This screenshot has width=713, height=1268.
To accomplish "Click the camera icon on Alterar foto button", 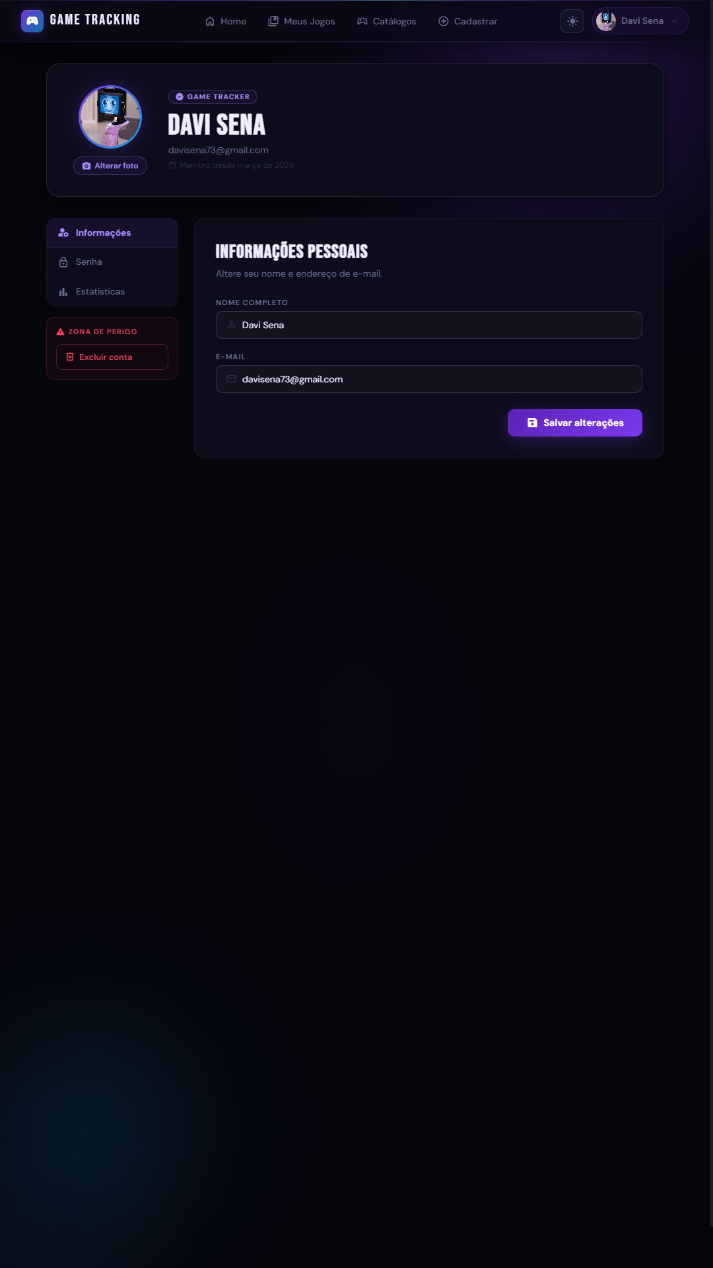I will 86,166.
